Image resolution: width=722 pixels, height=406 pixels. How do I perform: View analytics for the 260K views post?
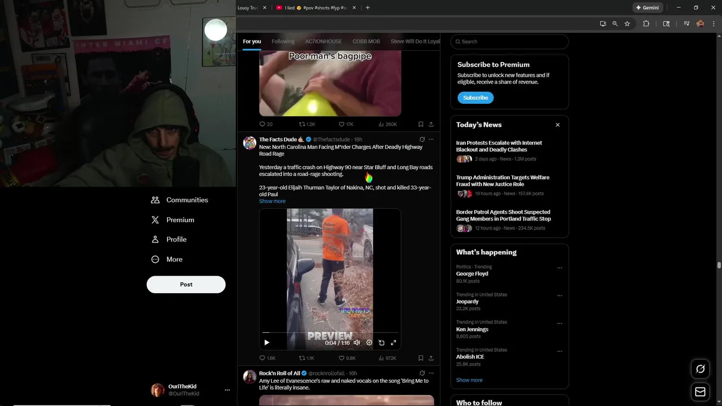pyautogui.click(x=388, y=124)
